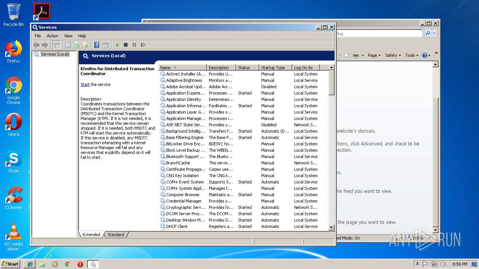The image size is (479, 269).
Task: Open the Start menu button
Action: pyautogui.click(x=10, y=264)
